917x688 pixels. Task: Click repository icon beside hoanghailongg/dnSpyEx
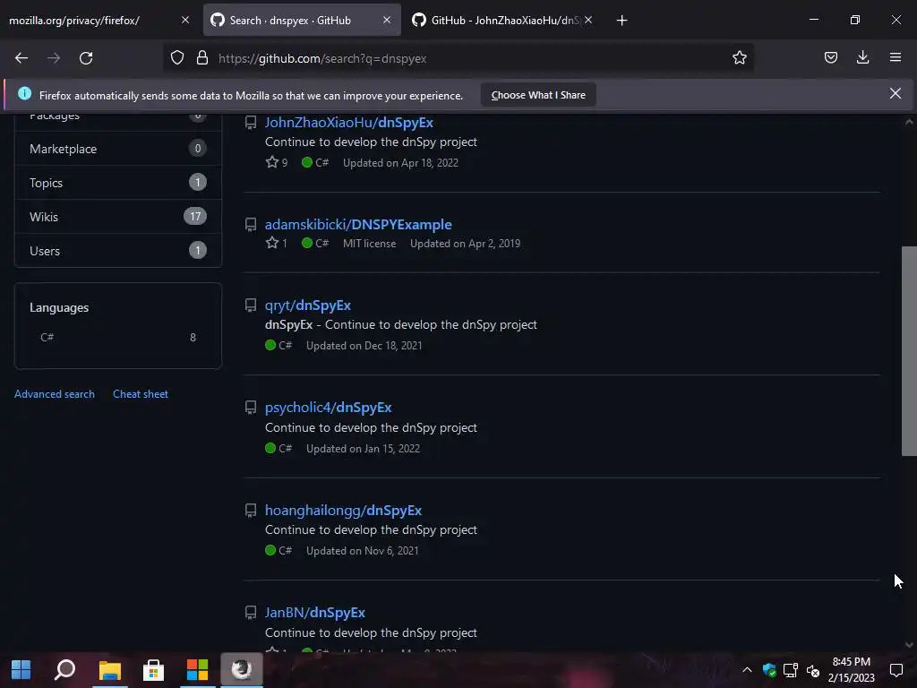(x=251, y=510)
